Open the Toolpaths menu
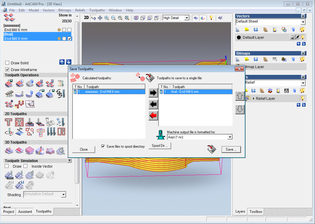This screenshot has height=224, width=315. [x=97, y=10]
